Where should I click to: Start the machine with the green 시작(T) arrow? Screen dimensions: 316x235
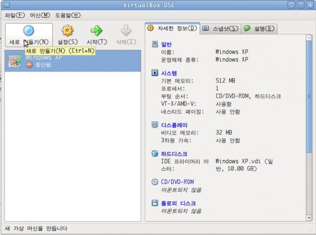[96, 30]
